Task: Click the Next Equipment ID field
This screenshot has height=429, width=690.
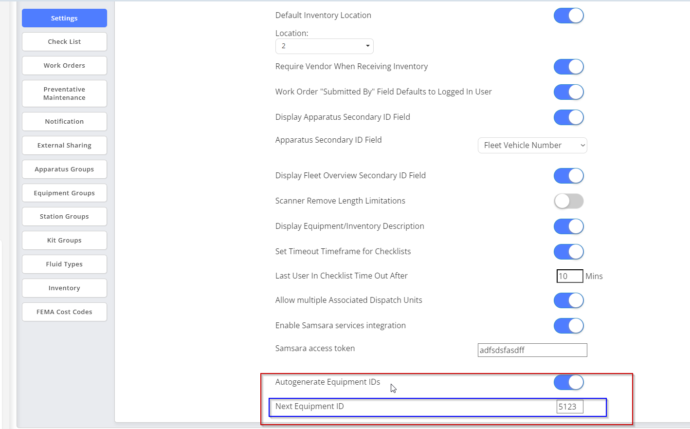Action: click(569, 407)
